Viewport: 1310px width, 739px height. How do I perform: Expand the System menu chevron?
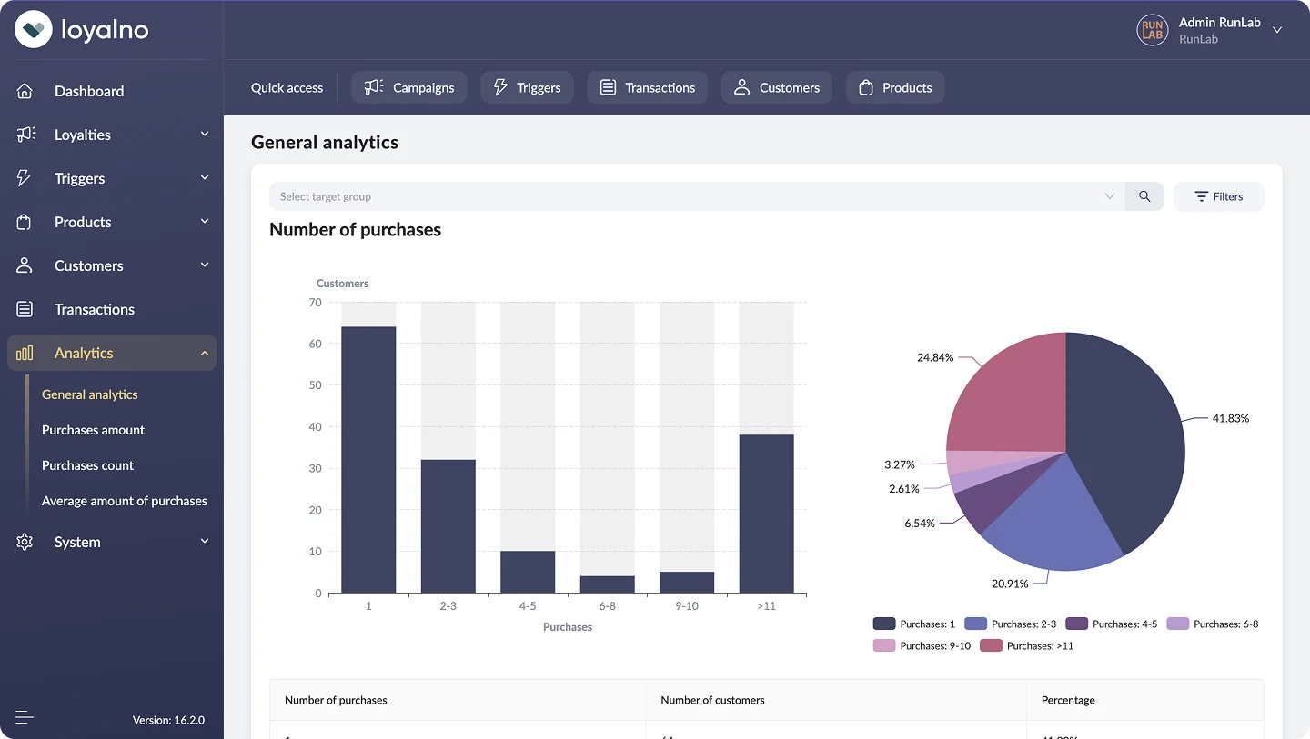coord(205,542)
